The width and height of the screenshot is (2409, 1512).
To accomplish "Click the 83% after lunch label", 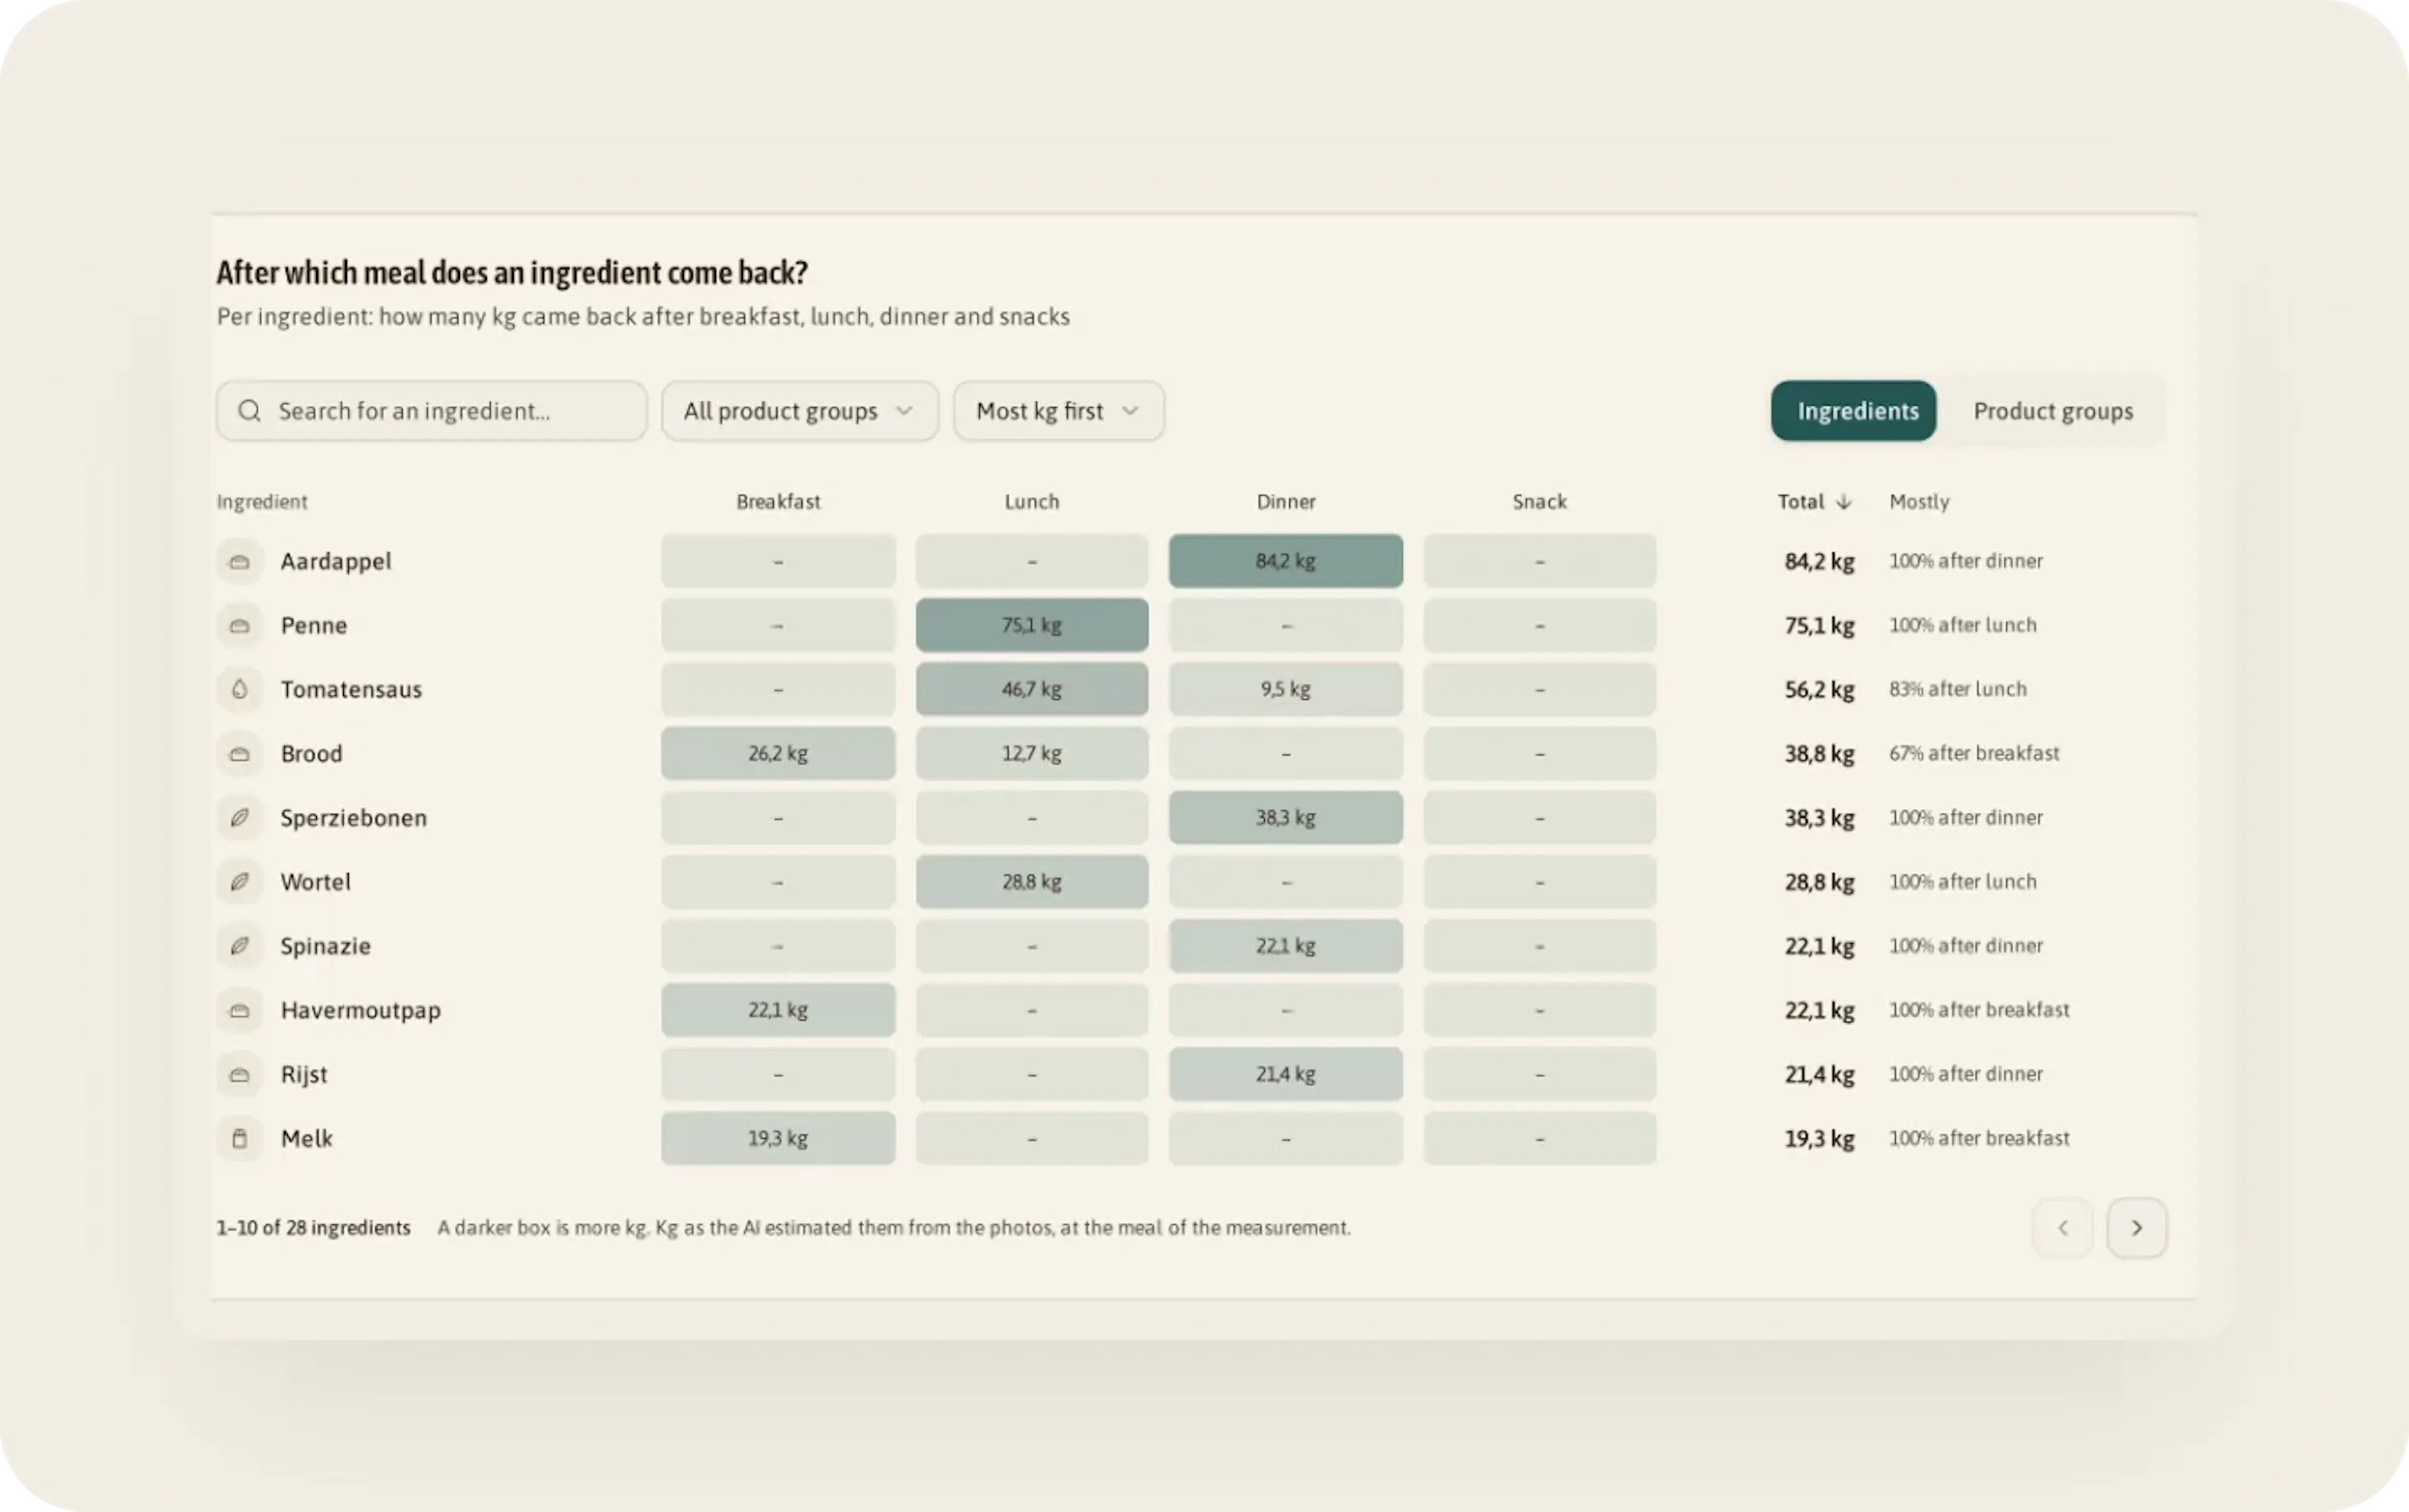I will point(1957,689).
